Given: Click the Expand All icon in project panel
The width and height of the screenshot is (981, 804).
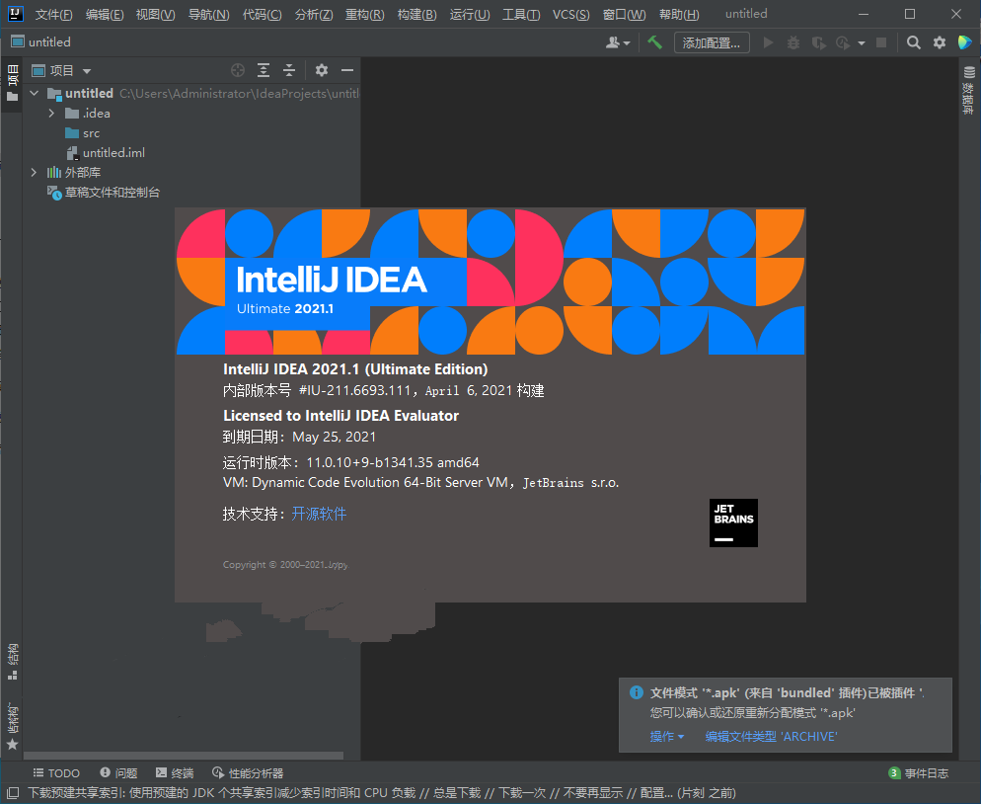Looking at the screenshot, I should click(x=264, y=70).
